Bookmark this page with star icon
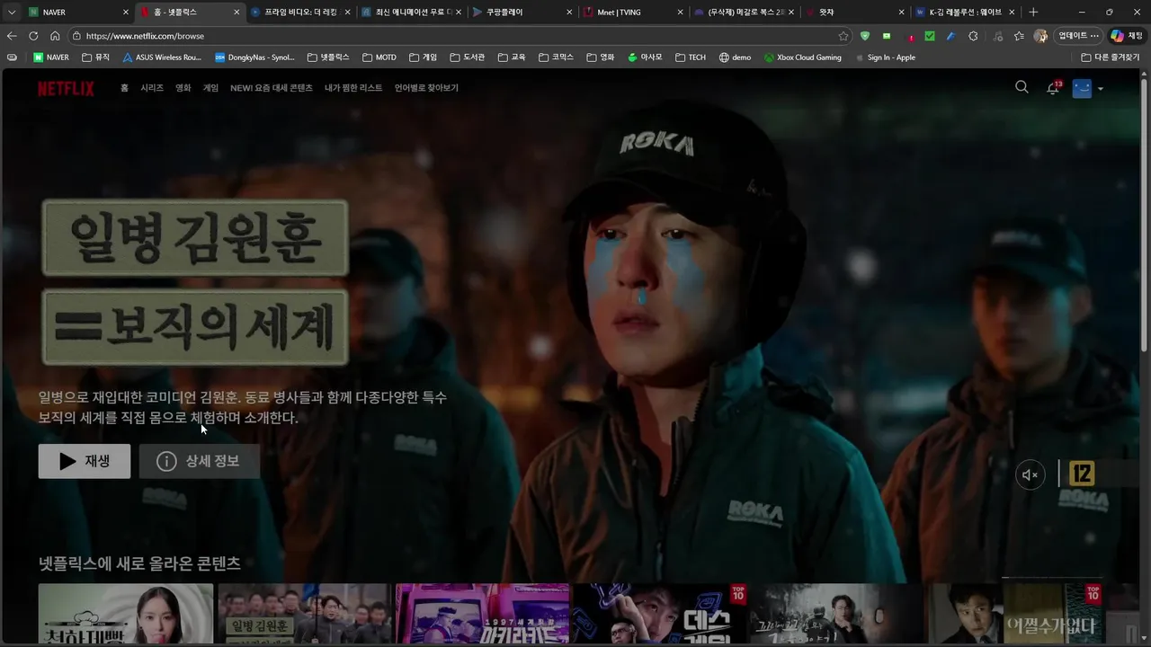The height and width of the screenshot is (647, 1151). tap(843, 36)
